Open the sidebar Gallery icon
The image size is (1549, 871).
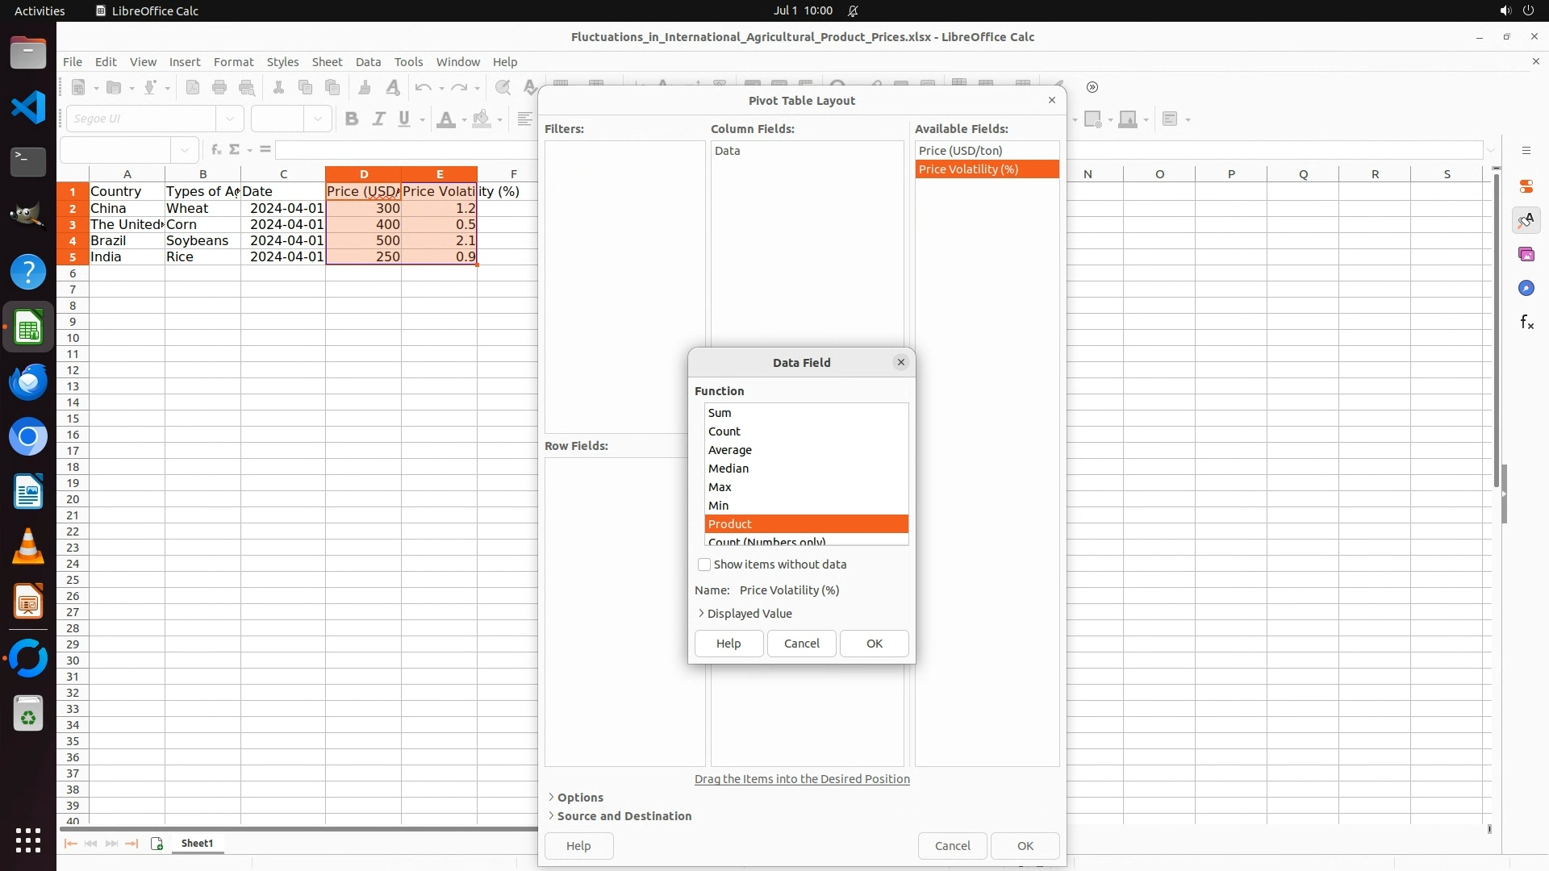[x=1526, y=254]
